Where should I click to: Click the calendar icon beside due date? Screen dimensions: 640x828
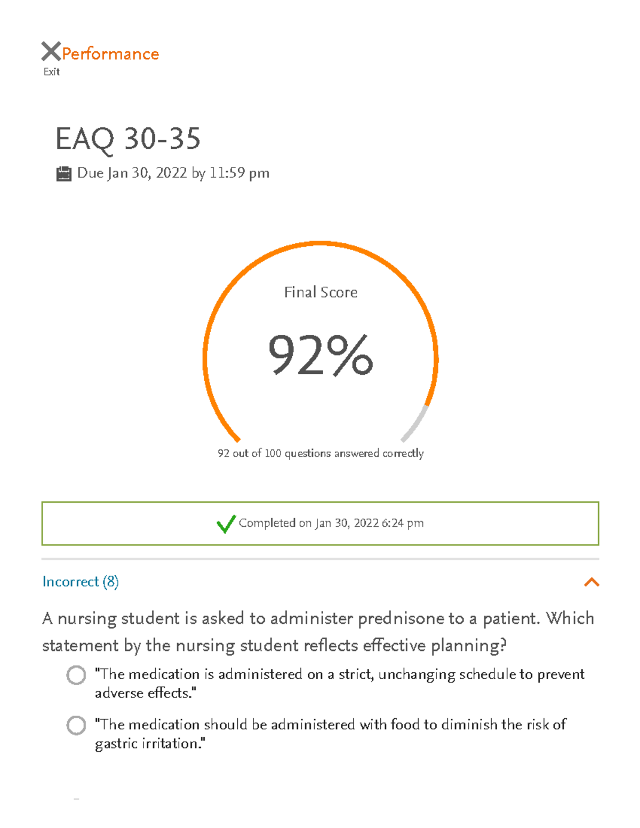(x=63, y=174)
